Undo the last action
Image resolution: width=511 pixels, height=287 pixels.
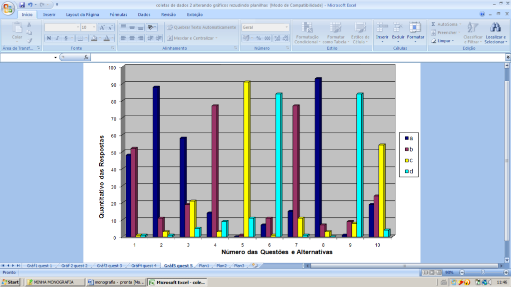click(x=30, y=4)
